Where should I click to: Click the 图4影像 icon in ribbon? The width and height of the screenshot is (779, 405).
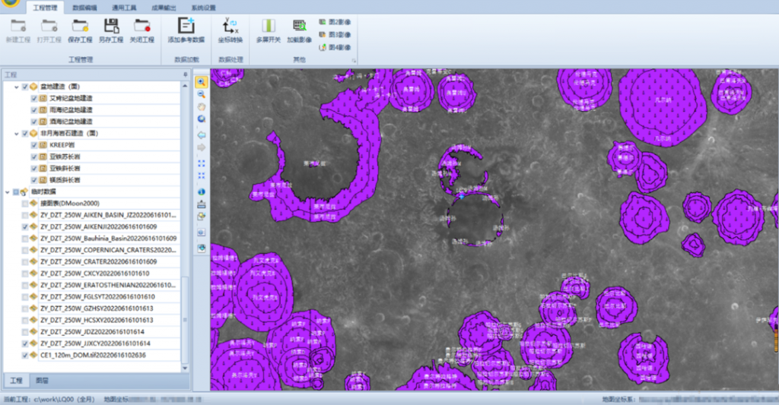tap(323, 47)
